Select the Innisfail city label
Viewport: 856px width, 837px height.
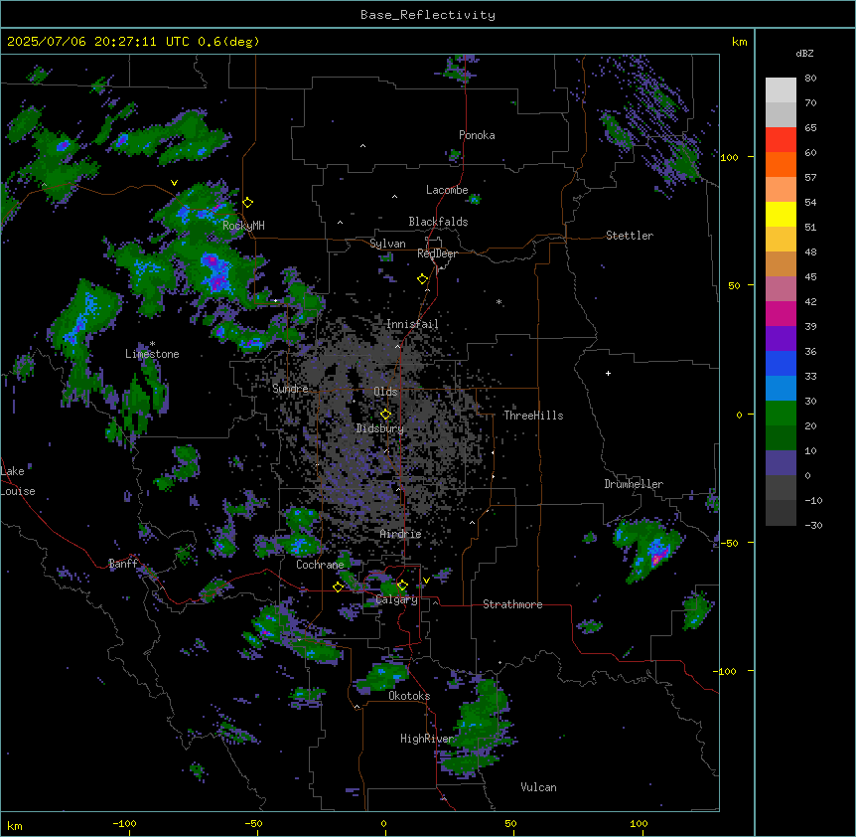(x=412, y=324)
